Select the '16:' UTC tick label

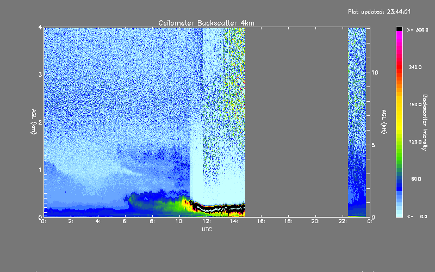click(x=261, y=221)
